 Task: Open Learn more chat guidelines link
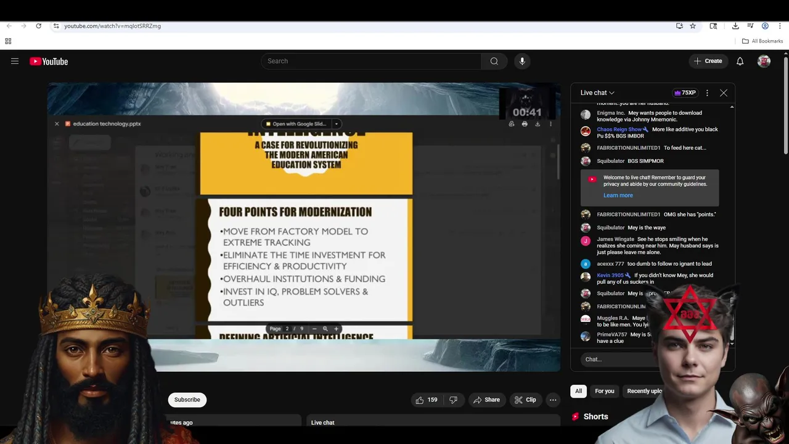[618, 195]
